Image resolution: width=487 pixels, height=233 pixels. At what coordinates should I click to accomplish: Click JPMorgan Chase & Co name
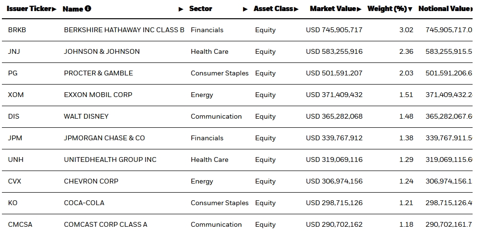point(104,138)
